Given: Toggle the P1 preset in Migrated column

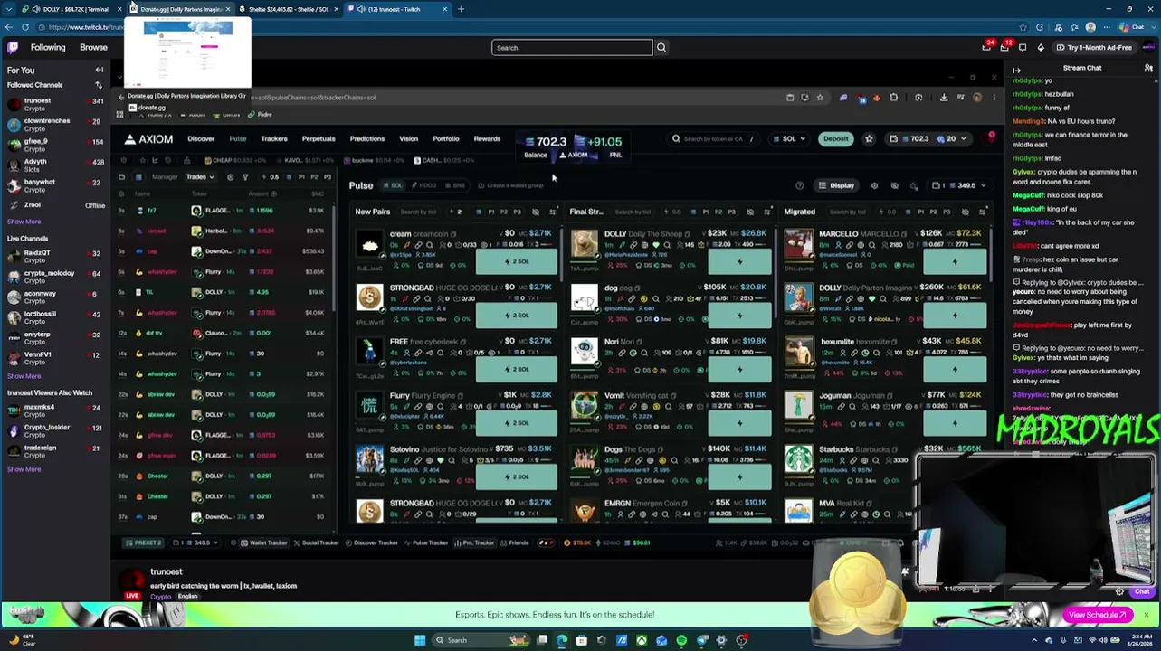Looking at the screenshot, I should pyautogui.click(x=920, y=212).
